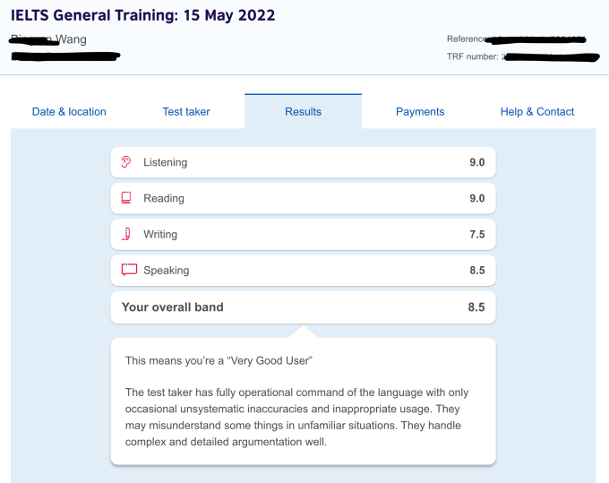Image resolution: width=609 pixels, height=483 pixels.
Task: Click the Speaking speech bubble icon
Action: (x=129, y=270)
